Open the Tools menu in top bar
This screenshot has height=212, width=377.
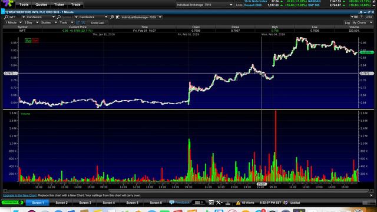(24, 5)
